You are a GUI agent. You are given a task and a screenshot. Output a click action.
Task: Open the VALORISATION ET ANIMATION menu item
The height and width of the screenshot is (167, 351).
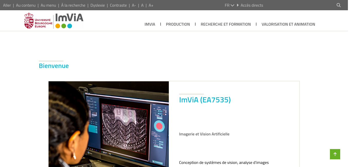[288, 24]
